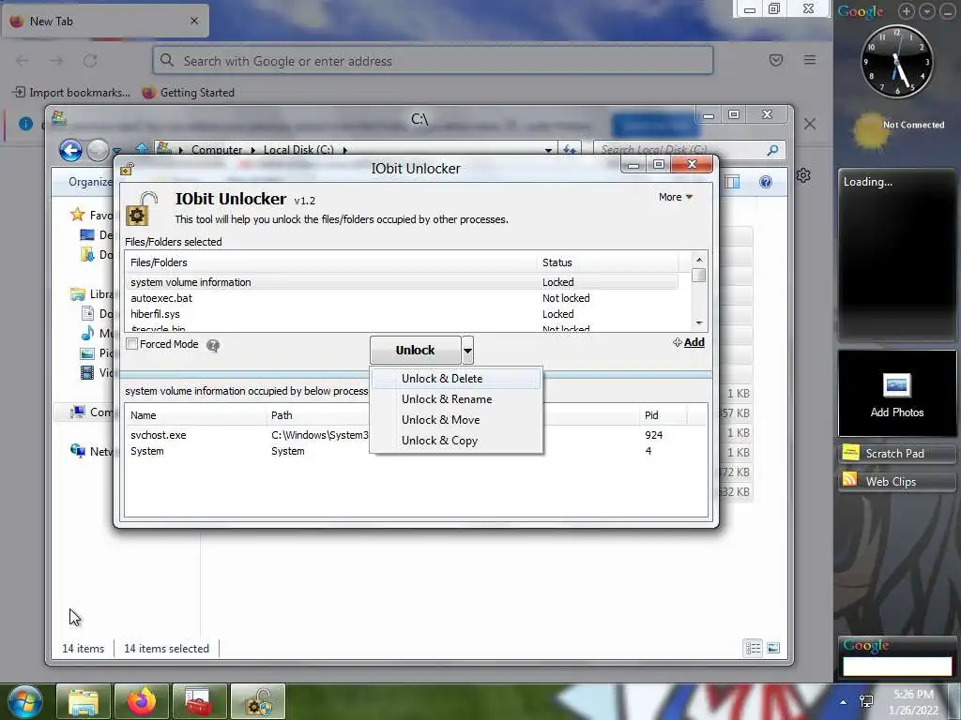Switch Explorer to details view icon
The width and height of the screenshot is (961, 720).
click(754, 648)
